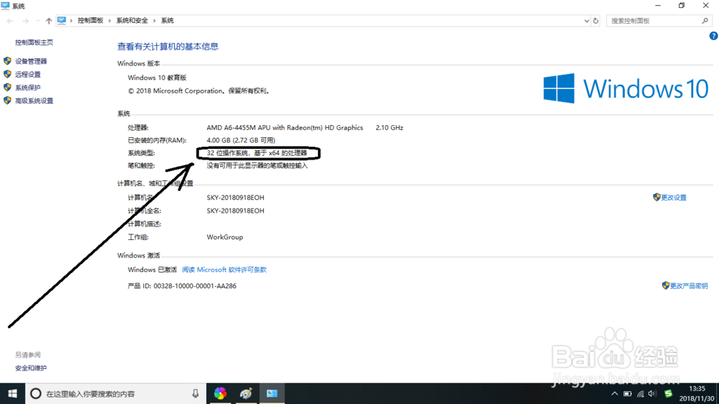This screenshot has width=719, height=404.
Task: Click the shield icon next to Device Manager
Action: (x=7, y=61)
